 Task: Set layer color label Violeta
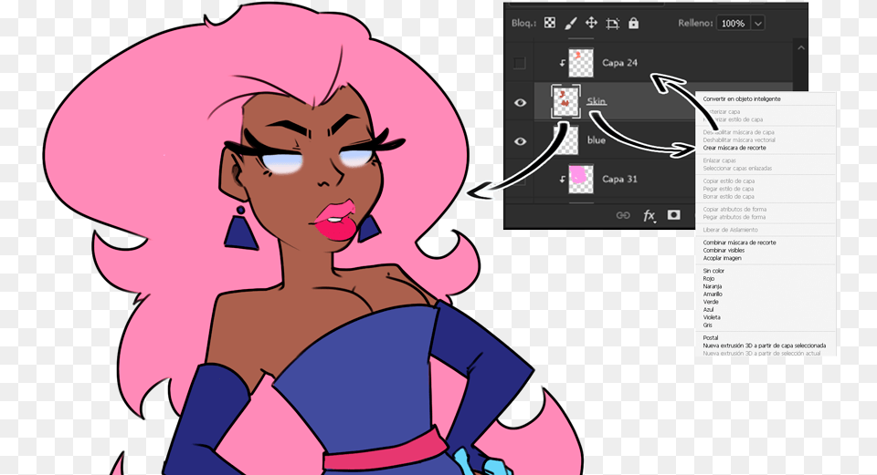click(x=712, y=317)
